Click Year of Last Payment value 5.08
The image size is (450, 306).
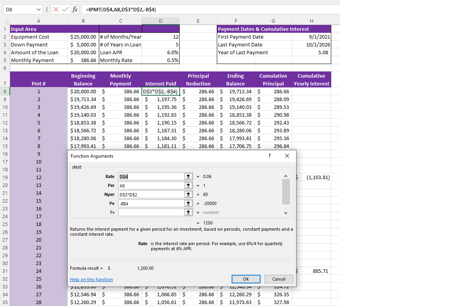311,52
